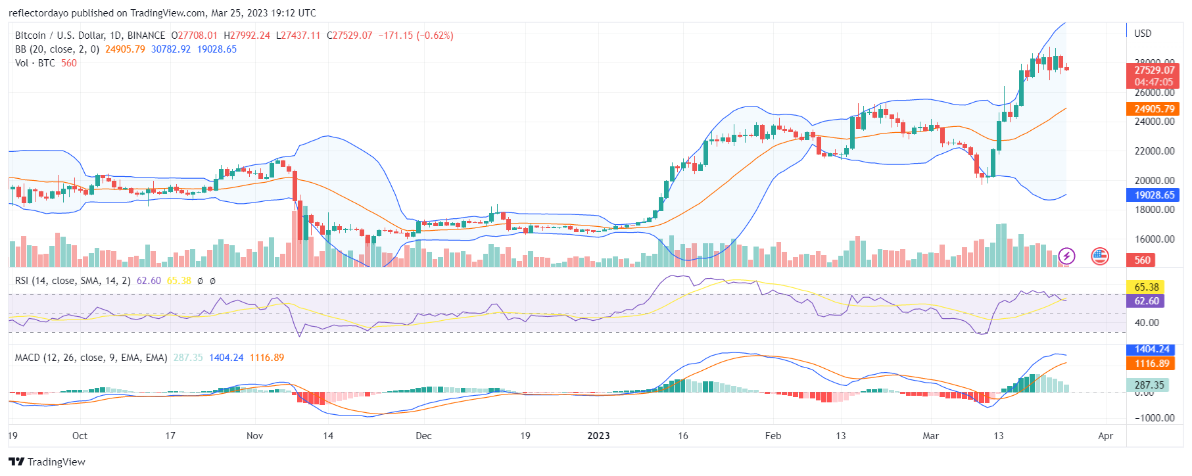Click the USD currency label on price axis
Viewport: 1192px width, 476px height.
(1143, 34)
